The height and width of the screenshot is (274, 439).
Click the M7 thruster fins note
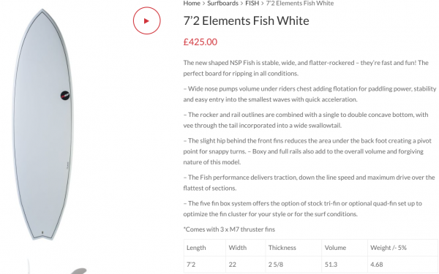pyautogui.click(x=229, y=229)
